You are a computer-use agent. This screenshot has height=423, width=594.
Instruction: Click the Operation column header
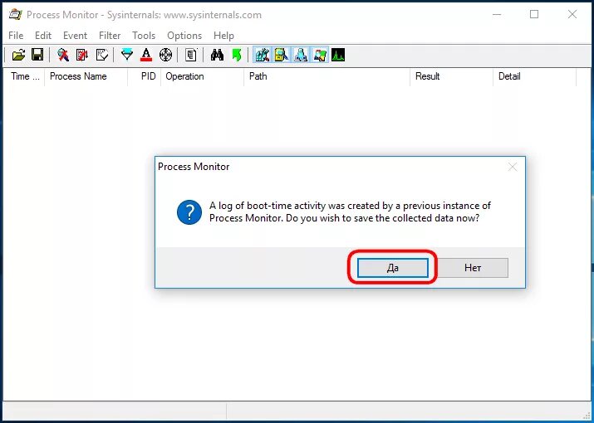pos(203,76)
